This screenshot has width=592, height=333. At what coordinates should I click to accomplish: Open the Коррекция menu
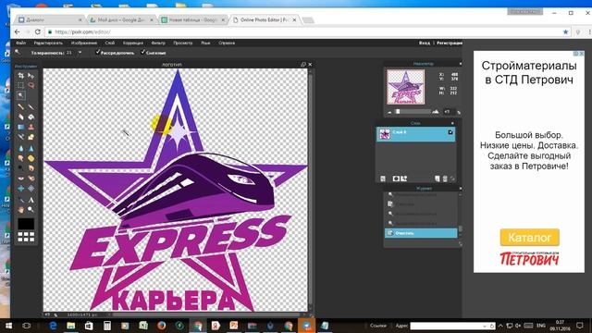pos(133,43)
